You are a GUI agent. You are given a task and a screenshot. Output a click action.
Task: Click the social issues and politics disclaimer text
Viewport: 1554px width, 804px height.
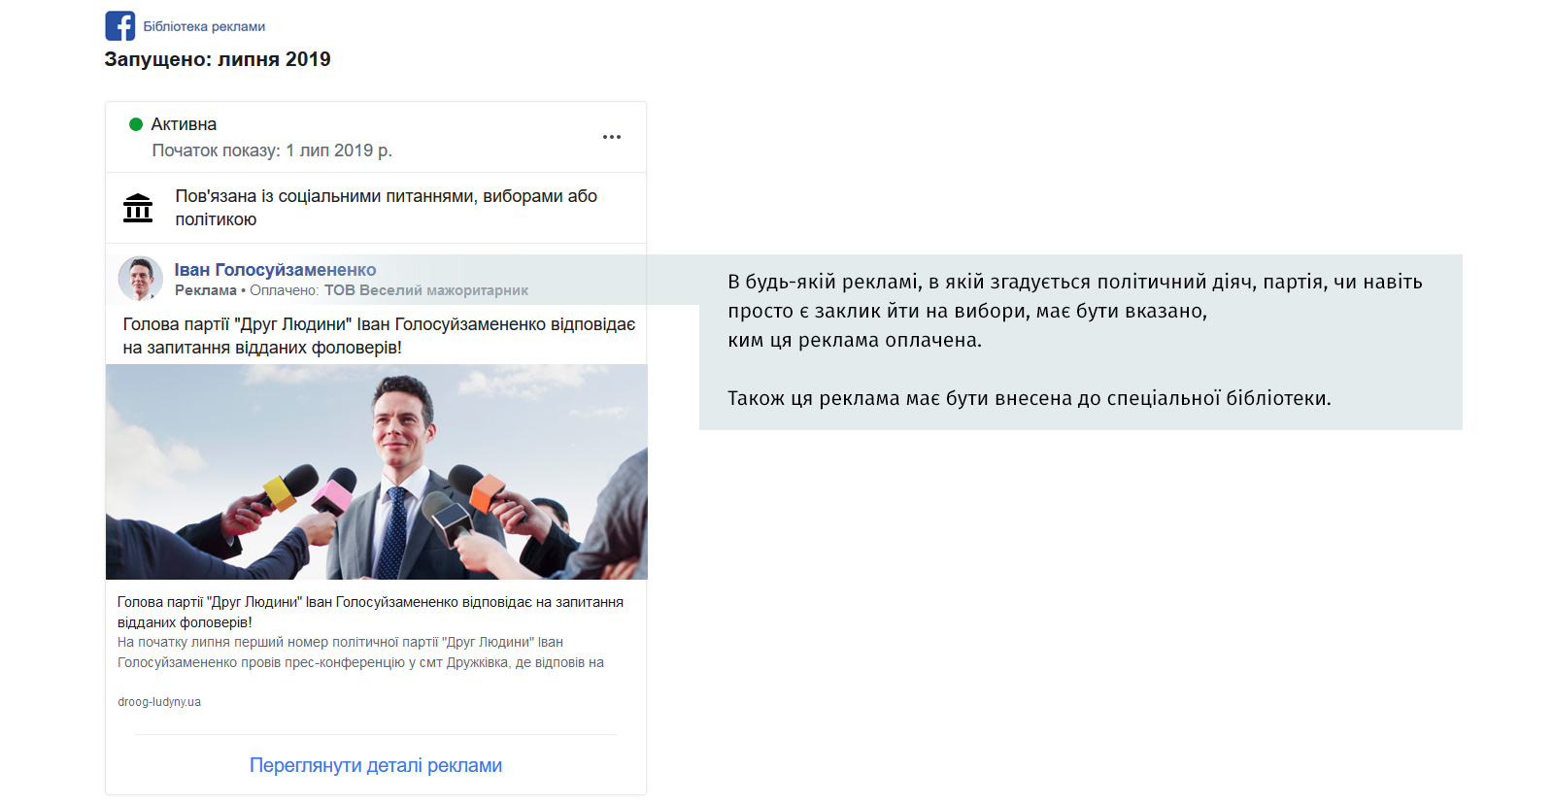pyautogui.click(x=386, y=208)
